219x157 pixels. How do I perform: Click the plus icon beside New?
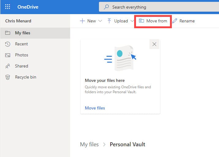[82, 21]
